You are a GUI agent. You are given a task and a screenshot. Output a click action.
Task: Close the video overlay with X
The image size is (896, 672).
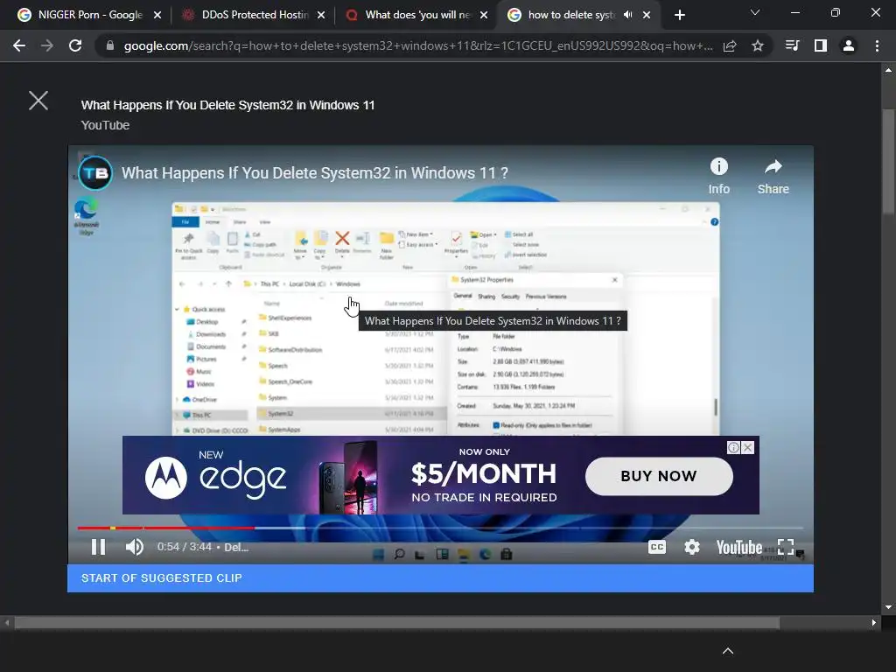38,101
